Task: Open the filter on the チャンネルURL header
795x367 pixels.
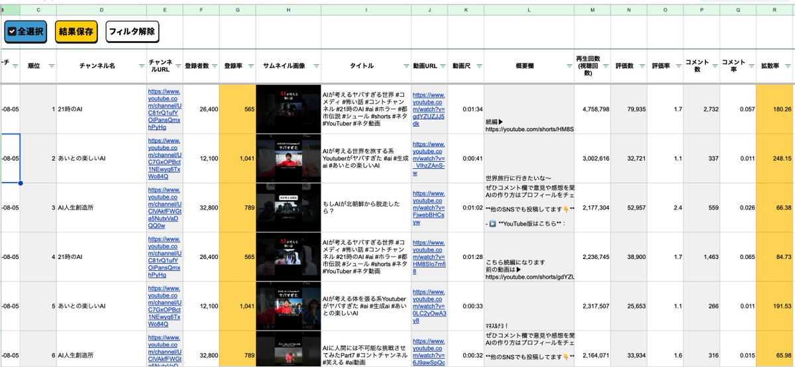Action: tap(177, 66)
